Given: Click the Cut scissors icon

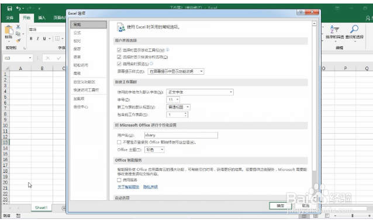Looking at the screenshot, I should (x=18, y=27).
